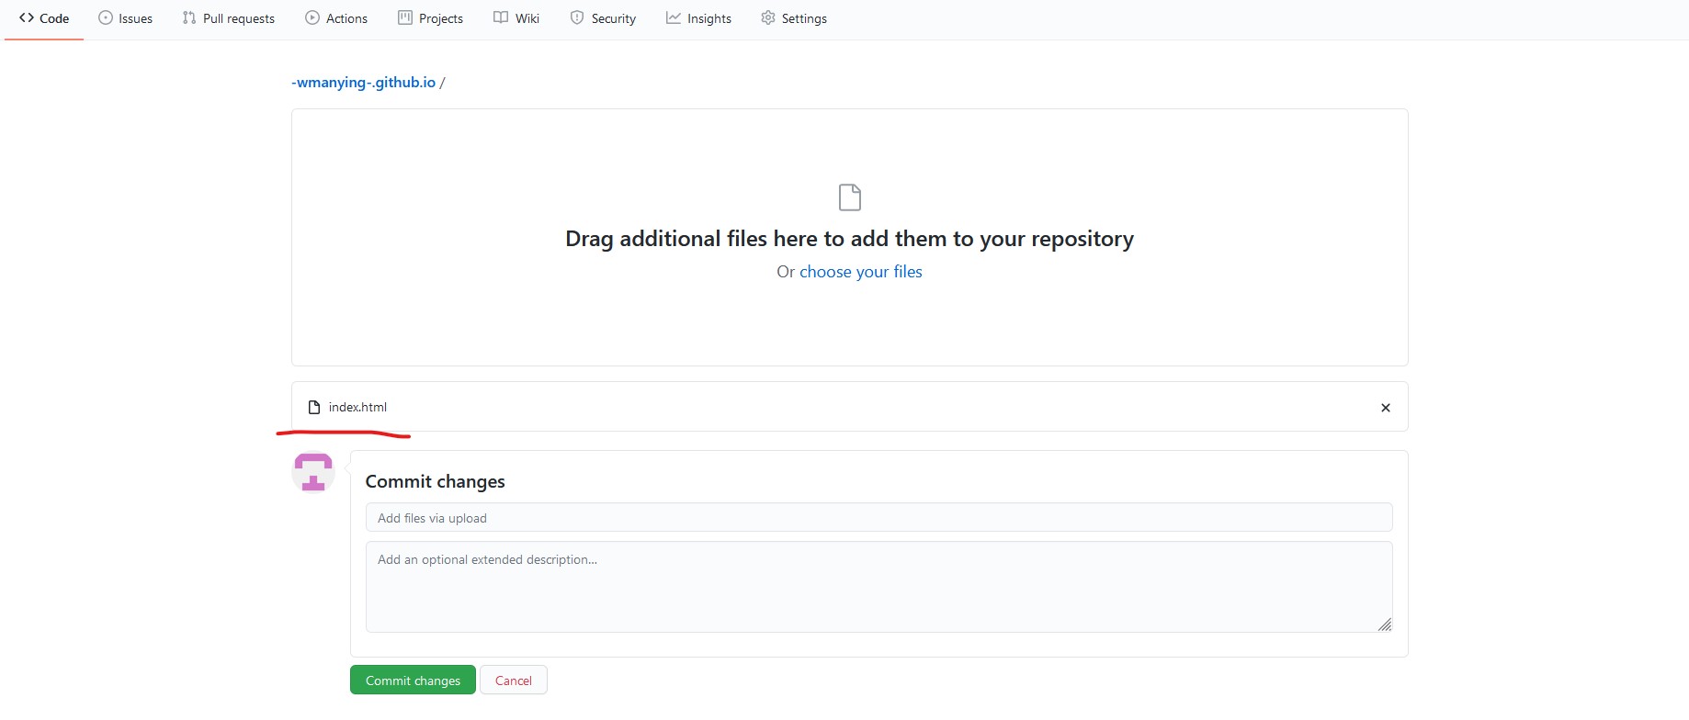Grab the description box resize handle
The image size is (1689, 720).
pos(1385,624)
